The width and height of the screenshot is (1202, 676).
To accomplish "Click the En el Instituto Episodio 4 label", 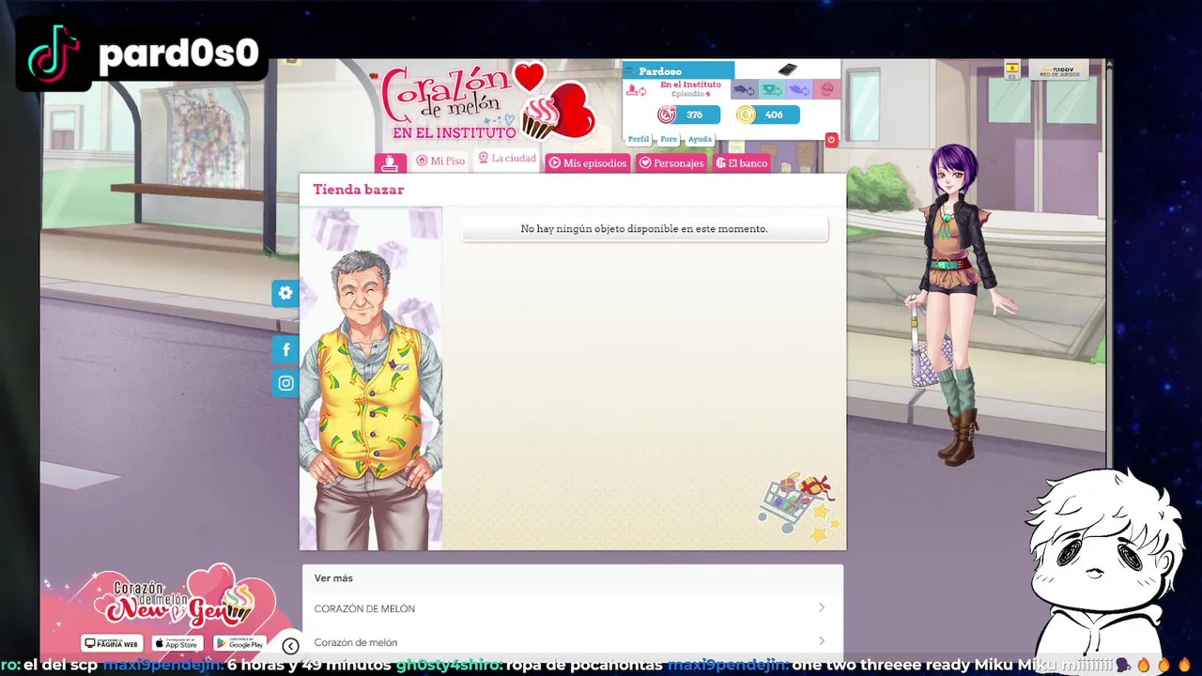I will (690, 89).
